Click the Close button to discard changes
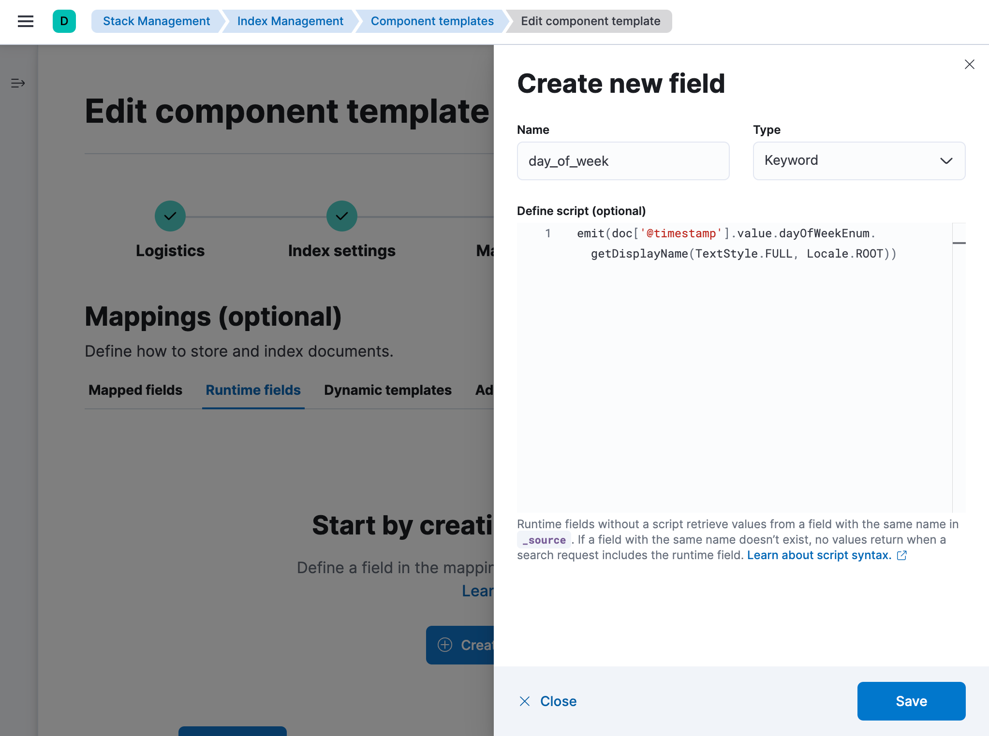Image resolution: width=989 pixels, height=736 pixels. (x=547, y=701)
